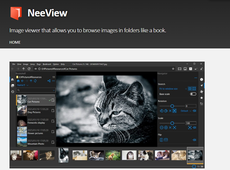Viewport: 230px width, 170px height.
Task: Open the Option menu
Action: pyautogui.click(x=56, y=64)
